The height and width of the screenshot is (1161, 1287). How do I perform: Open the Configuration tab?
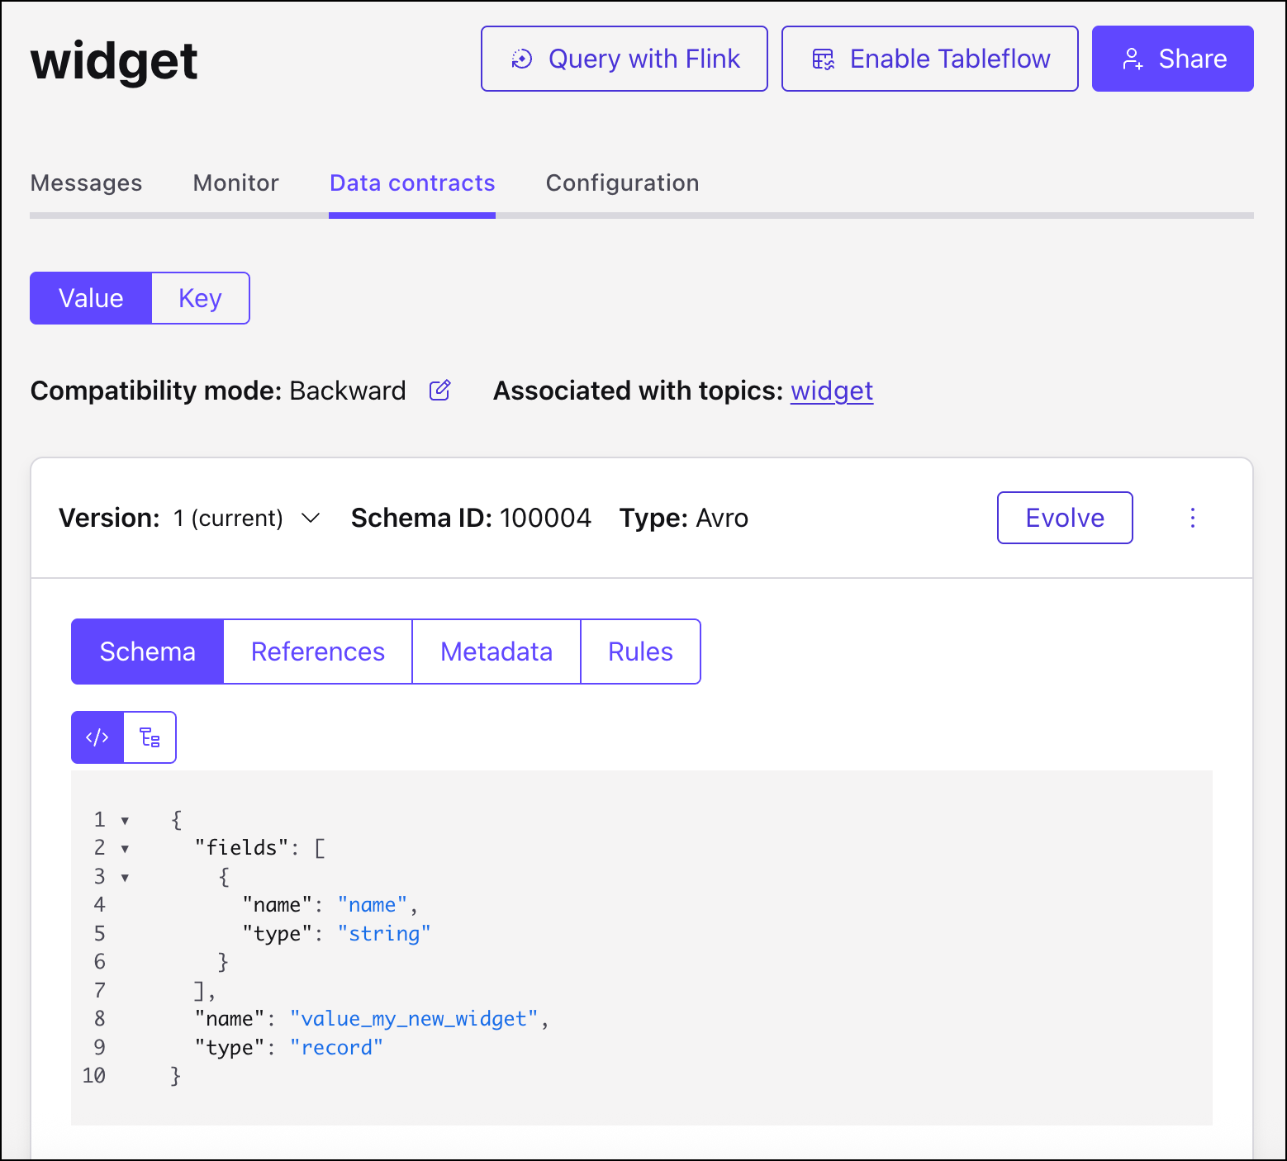[x=622, y=182]
